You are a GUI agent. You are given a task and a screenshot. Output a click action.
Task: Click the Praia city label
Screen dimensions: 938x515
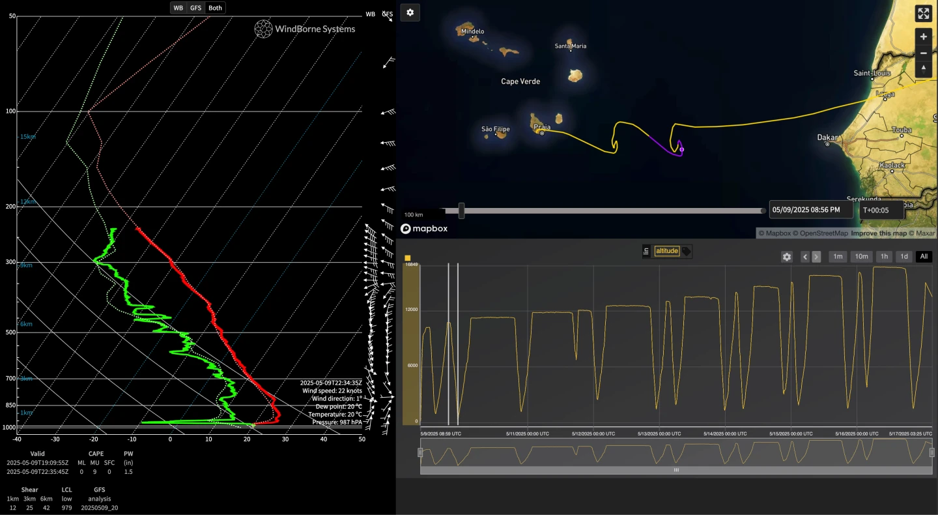click(x=541, y=127)
